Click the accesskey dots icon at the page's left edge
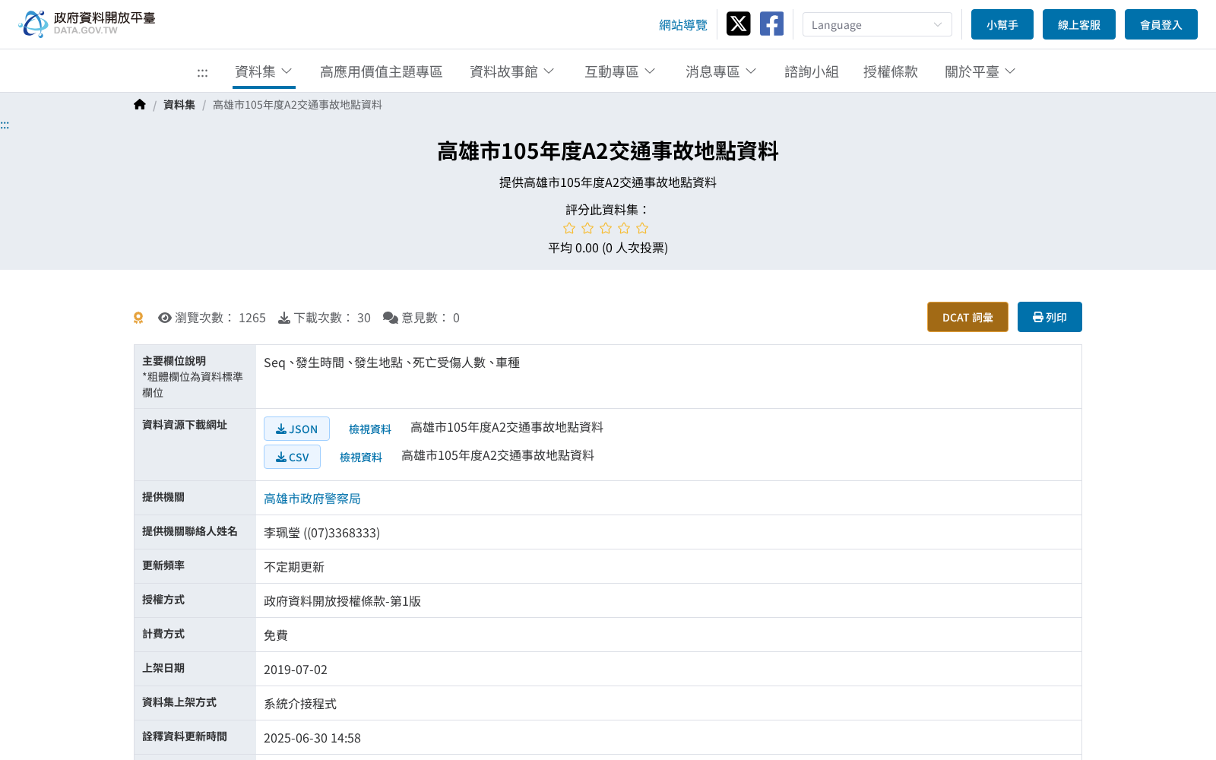1216x760 pixels. (x=5, y=125)
